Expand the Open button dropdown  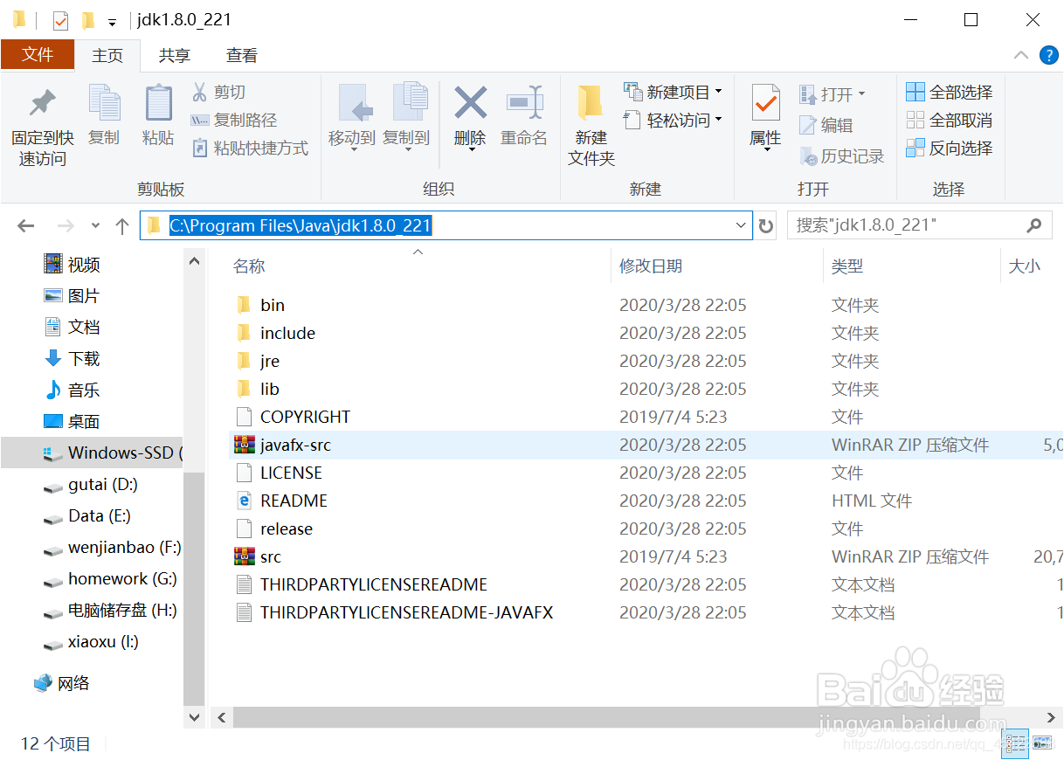861,93
